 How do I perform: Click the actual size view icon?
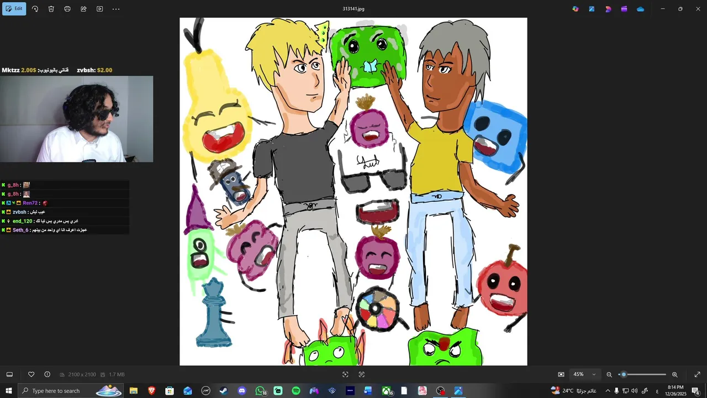(362, 374)
